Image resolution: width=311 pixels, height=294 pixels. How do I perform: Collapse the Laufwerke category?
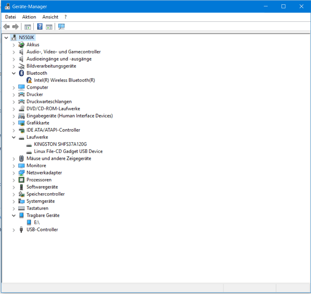click(x=14, y=137)
